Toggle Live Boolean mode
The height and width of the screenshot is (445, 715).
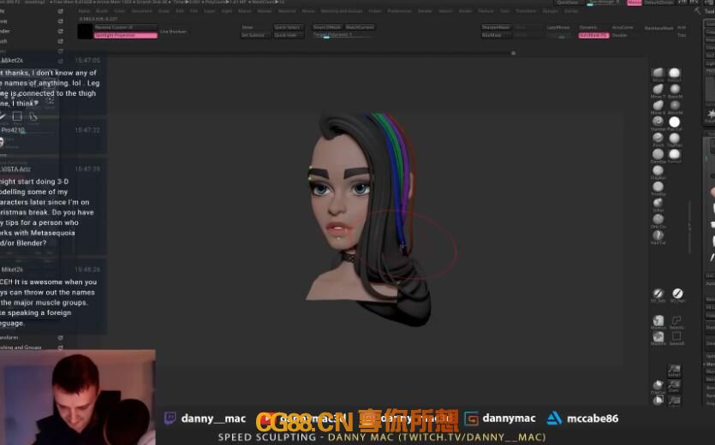tap(173, 32)
